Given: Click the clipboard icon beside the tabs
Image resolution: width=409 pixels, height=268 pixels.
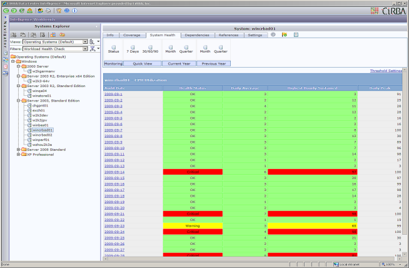Looking at the screenshot, I should pyautogui.click(x=296, y=34).
